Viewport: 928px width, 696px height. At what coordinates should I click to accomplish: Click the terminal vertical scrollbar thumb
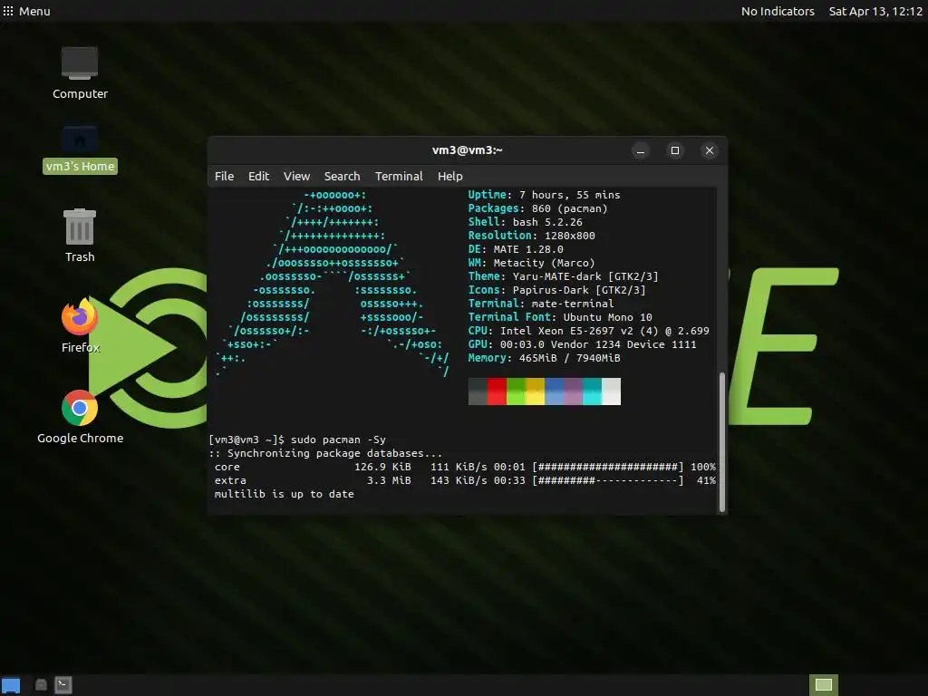[x=721, y=442]
